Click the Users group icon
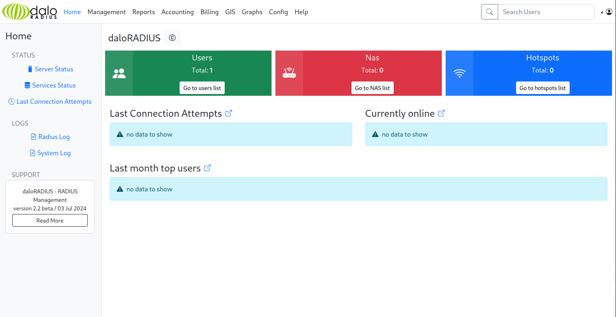This screenshot has width=616, height=317. point(119,73)
